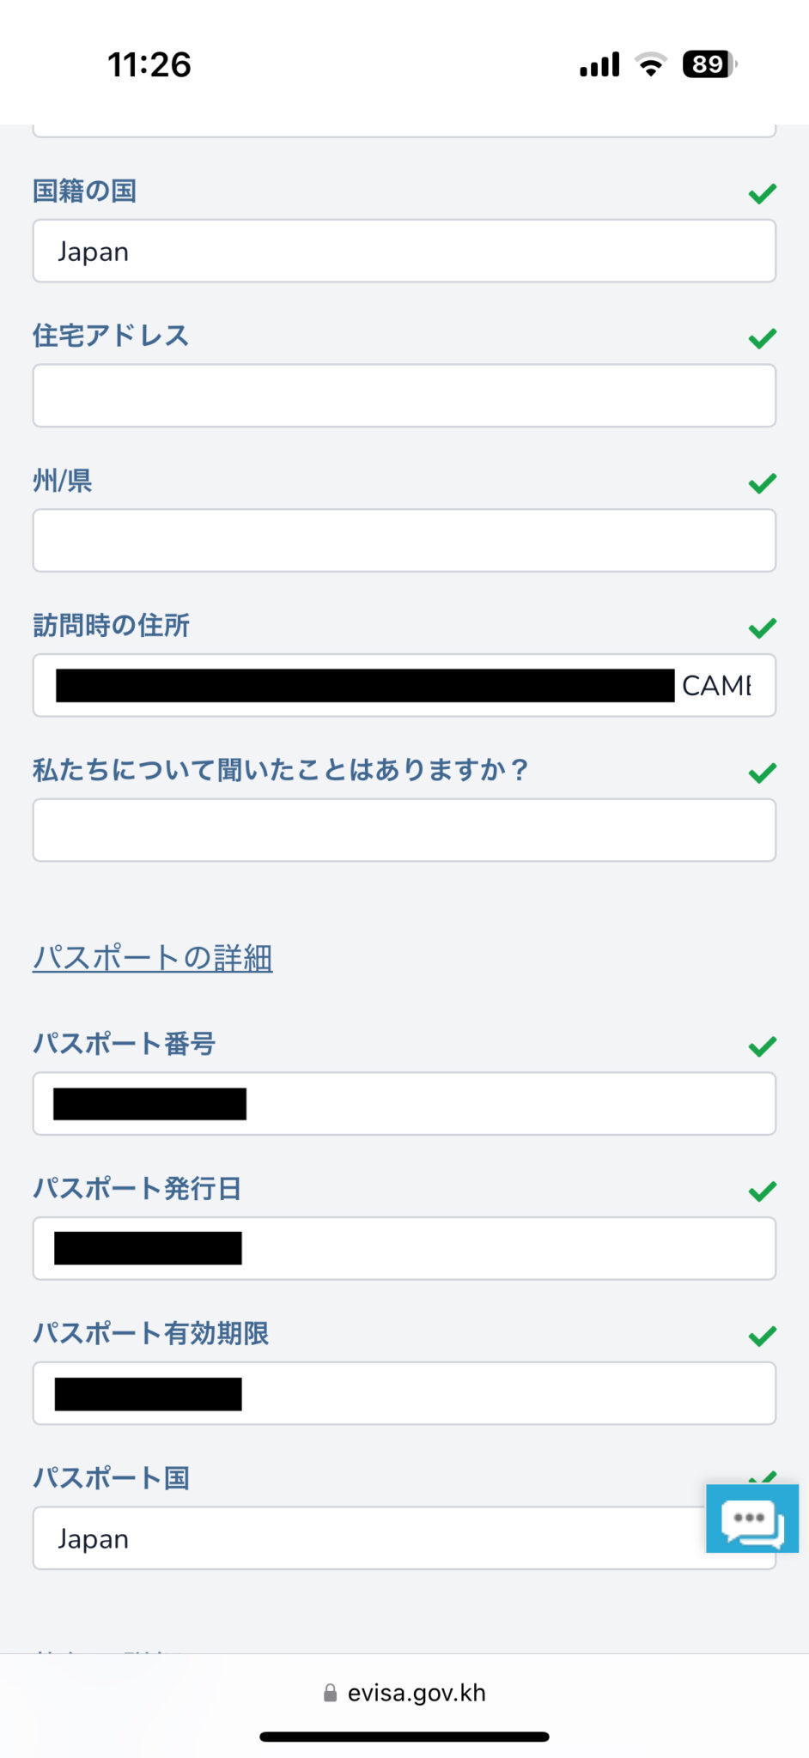Screen dimensions: 809x1758
Task: Tap the green checkmark next to 国籍の国
Action: tap(762, 194)
